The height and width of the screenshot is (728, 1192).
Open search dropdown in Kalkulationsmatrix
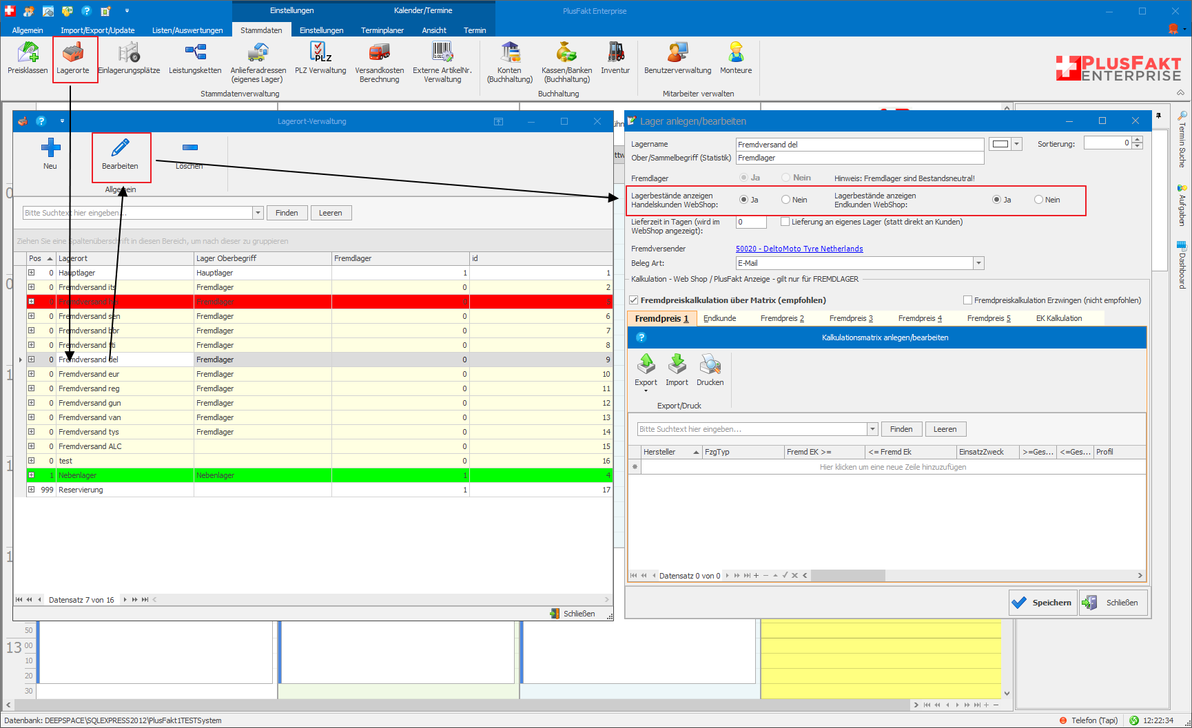coord(872,429)
